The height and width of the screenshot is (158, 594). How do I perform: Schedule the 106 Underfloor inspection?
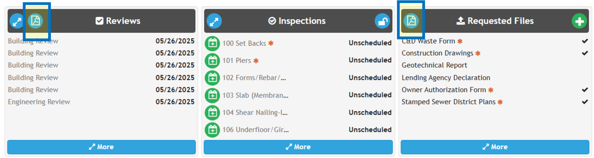[x=212, y=130]
